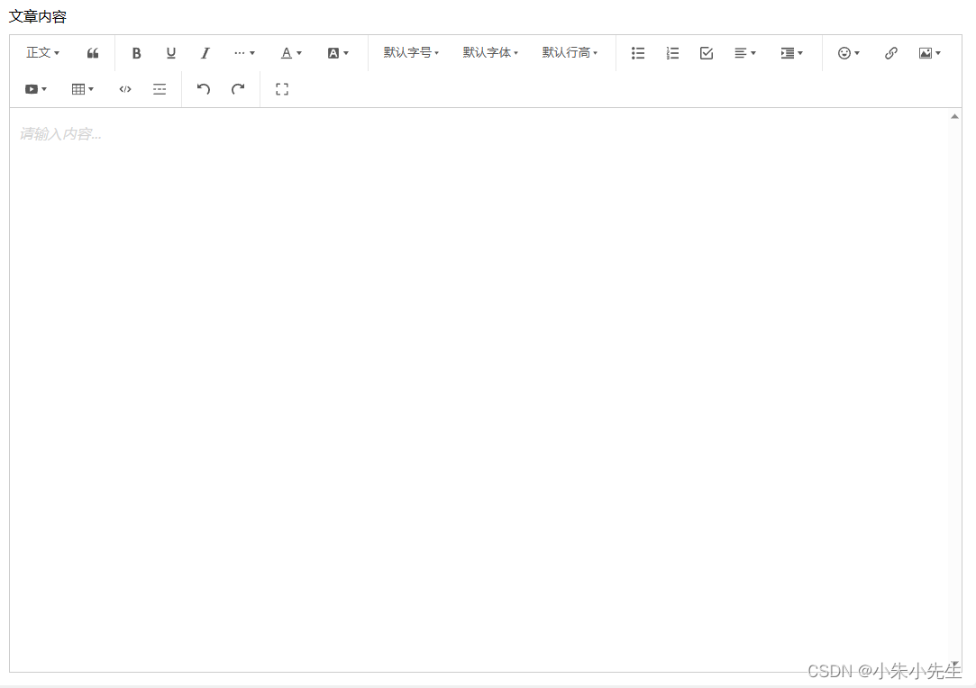Undo the last edit
Image resolution: width=976 pixels, height=688 pixels.
[x=203, y=89]
